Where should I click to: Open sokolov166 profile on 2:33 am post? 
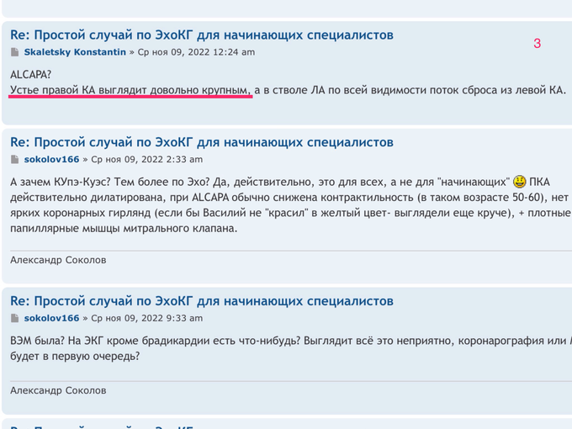51,160
